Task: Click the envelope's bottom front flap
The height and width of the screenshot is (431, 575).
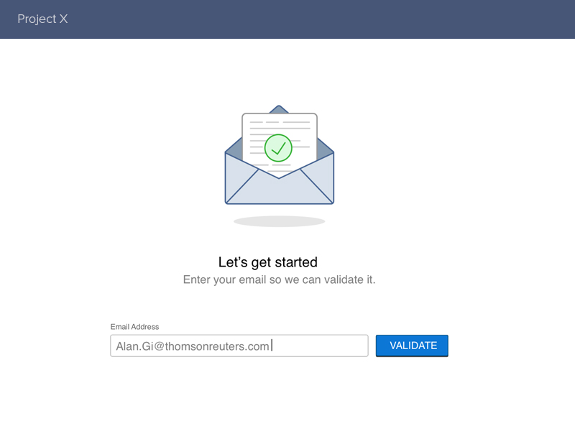Action: click(280, 189)
